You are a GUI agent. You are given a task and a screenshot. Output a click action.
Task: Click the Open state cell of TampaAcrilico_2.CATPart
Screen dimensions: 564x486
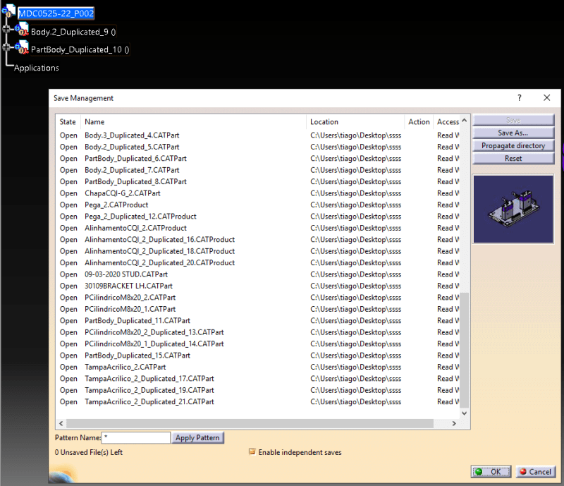[68, 367]
